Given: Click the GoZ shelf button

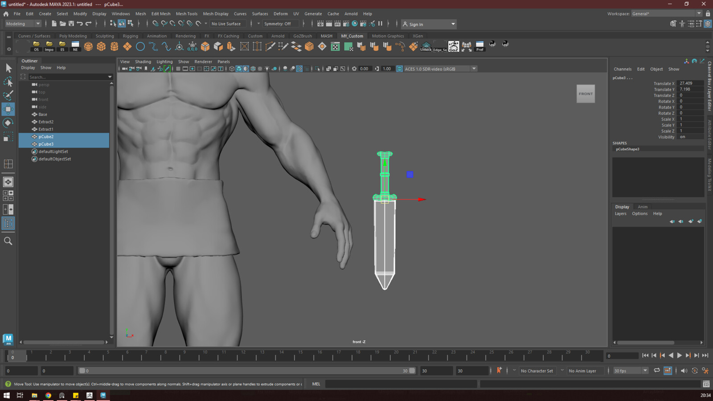Looking at the screenshot, I should (x=453, y=46).
